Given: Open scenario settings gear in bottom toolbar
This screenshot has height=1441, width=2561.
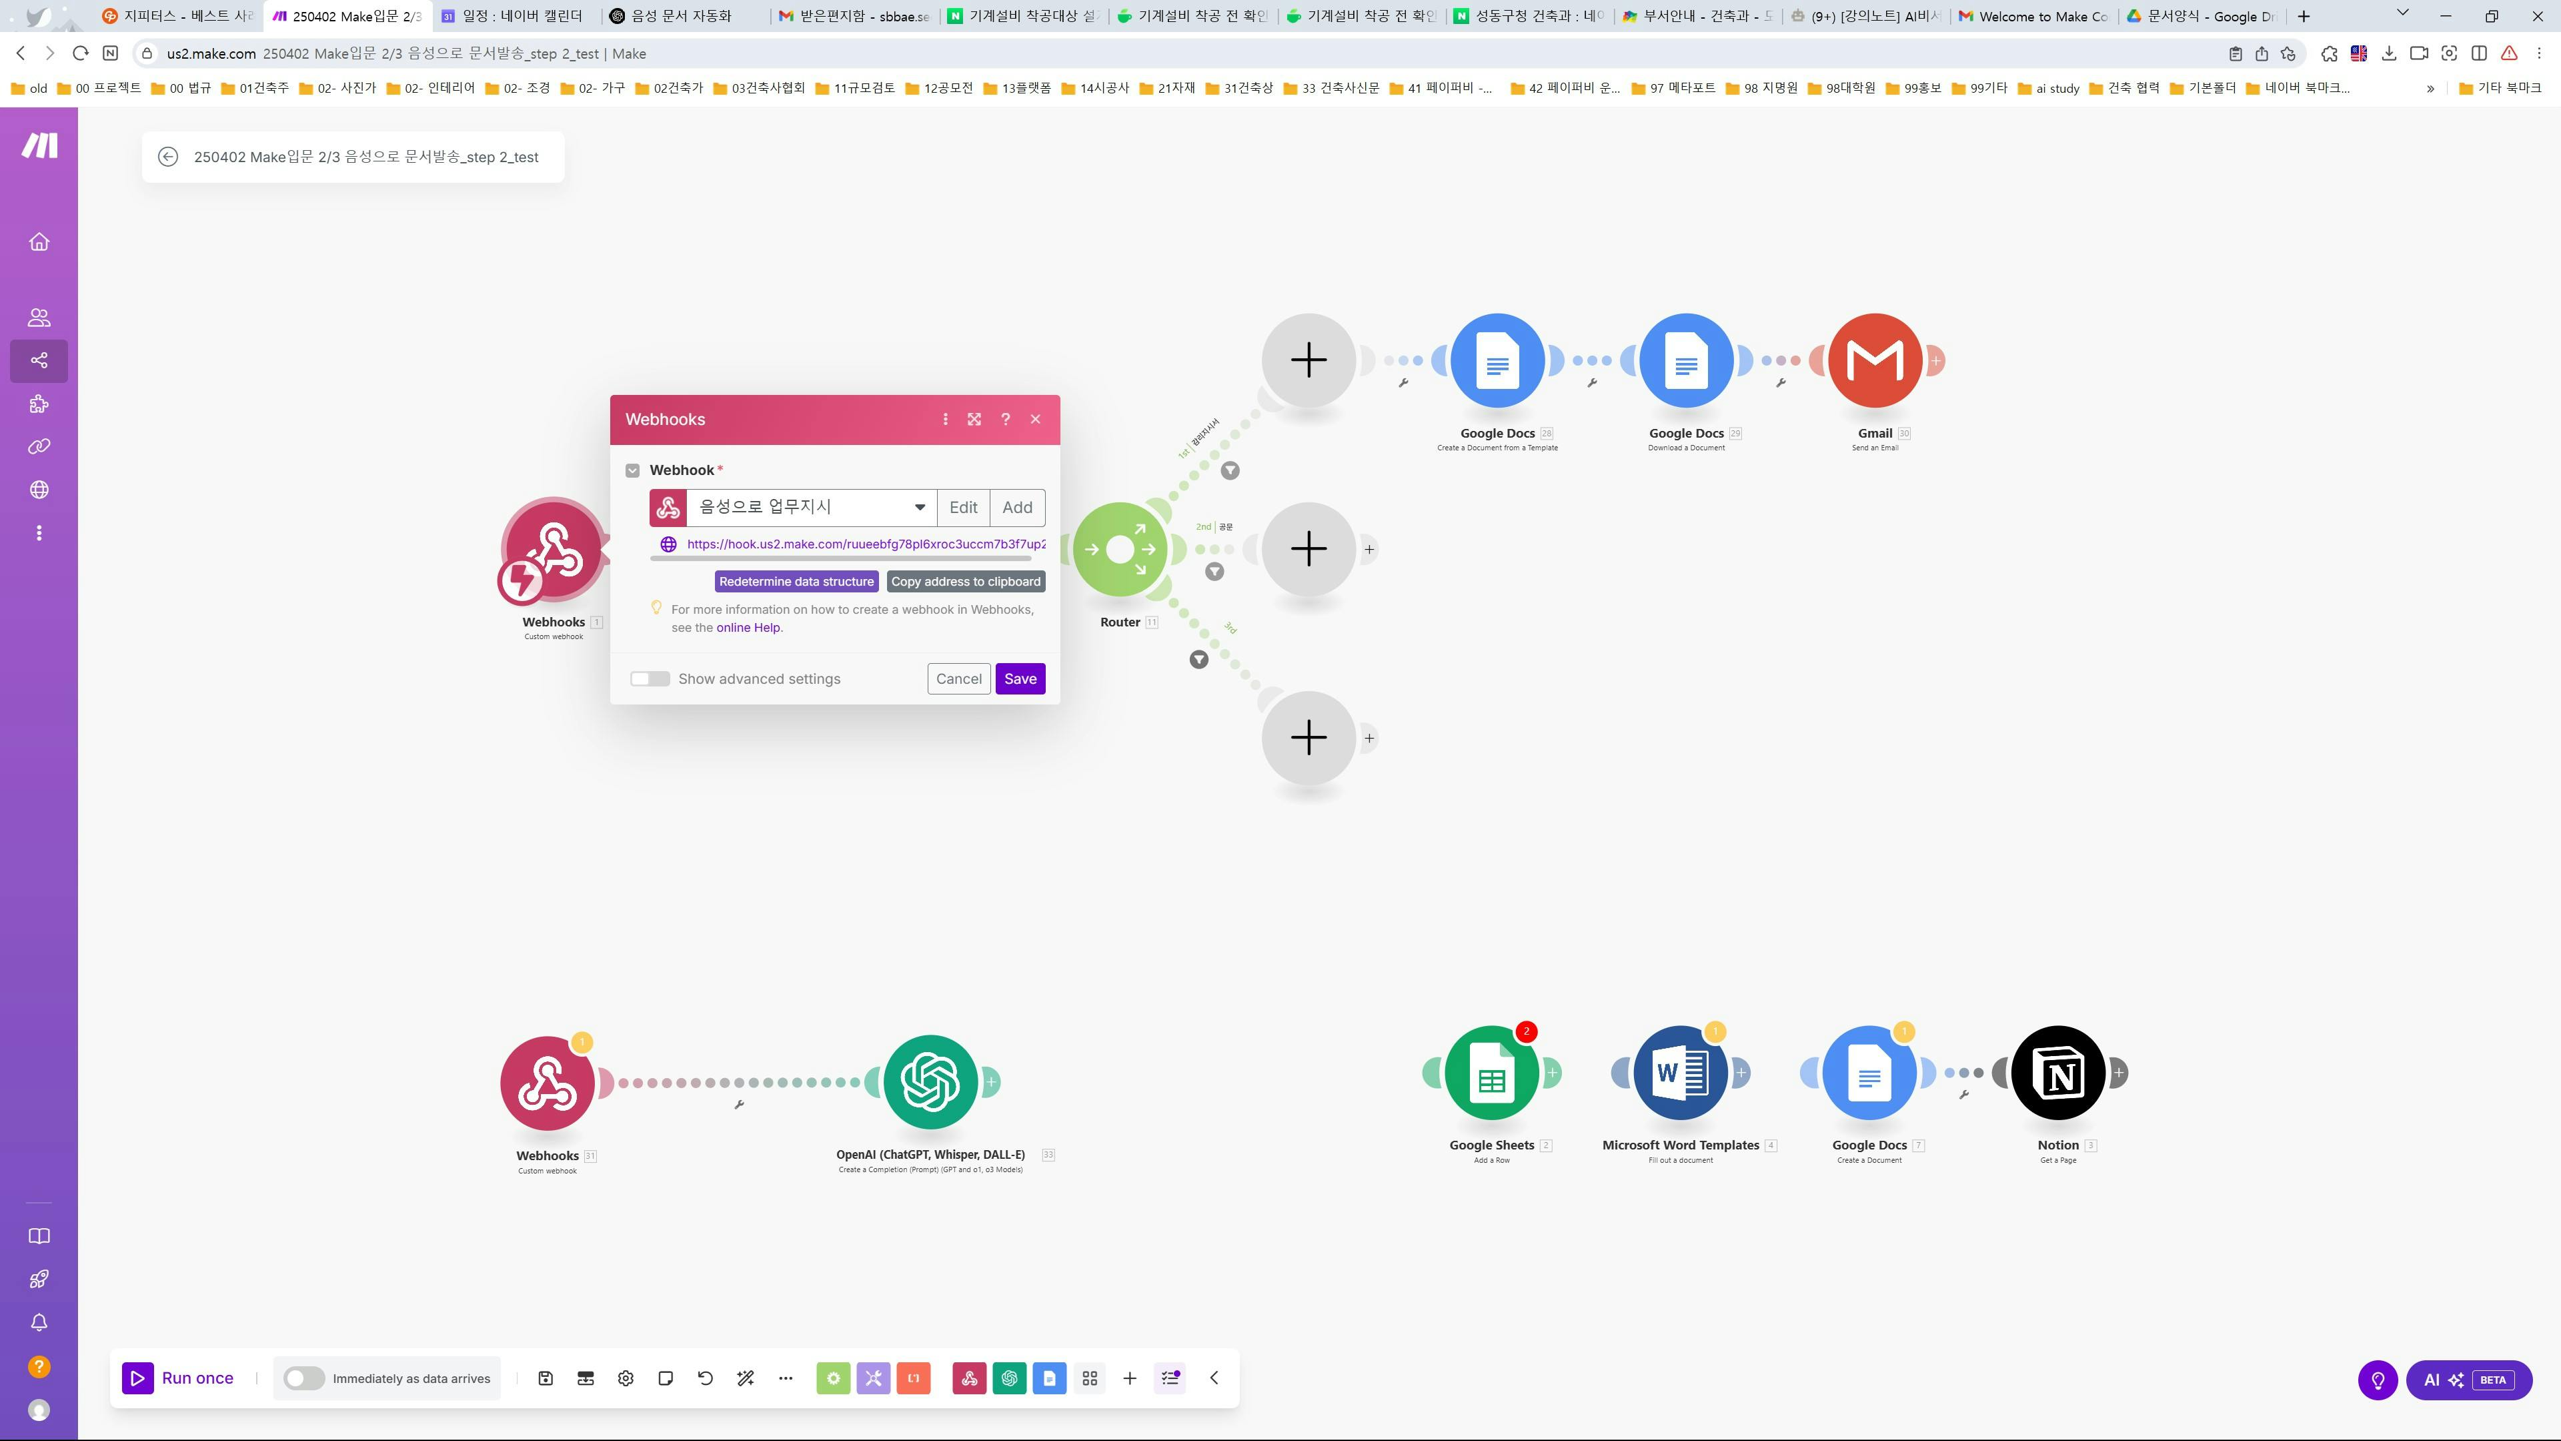Looking at the screenshot, I should point(626,1378).
